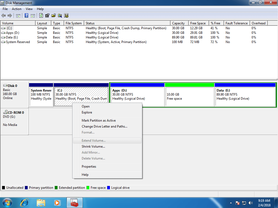Sort by the Capacity column header
Screen dimensions: 278x208
(179, 23)
